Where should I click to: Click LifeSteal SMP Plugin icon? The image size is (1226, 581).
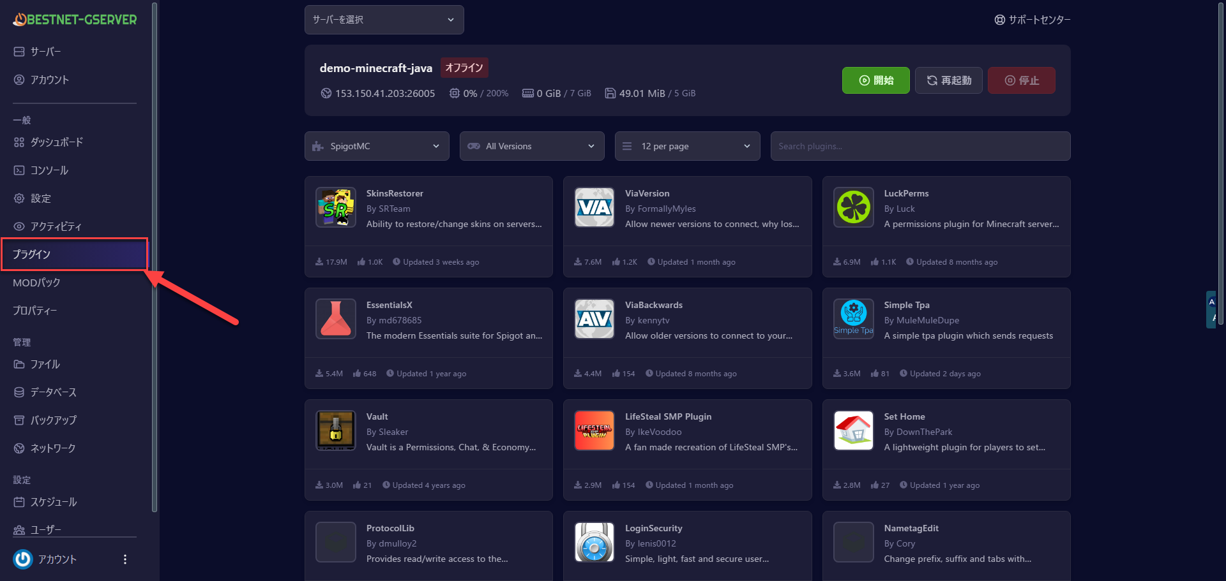click(594, 430)
